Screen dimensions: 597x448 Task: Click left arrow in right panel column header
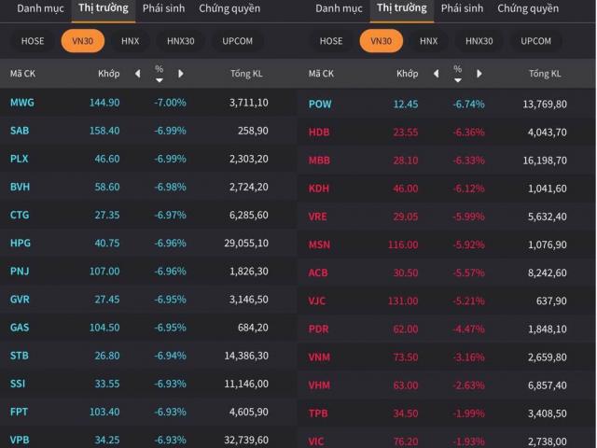pyautogui.click(x=437, y=74)
